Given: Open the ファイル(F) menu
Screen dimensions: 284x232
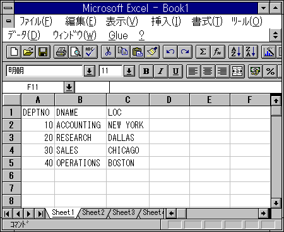Looking at the screenshot, I should click(36, 21).
